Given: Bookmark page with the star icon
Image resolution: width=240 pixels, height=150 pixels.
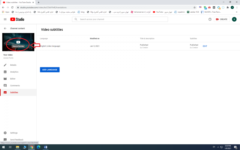Looking at the screenshot, I should click(x=194, y=7).
